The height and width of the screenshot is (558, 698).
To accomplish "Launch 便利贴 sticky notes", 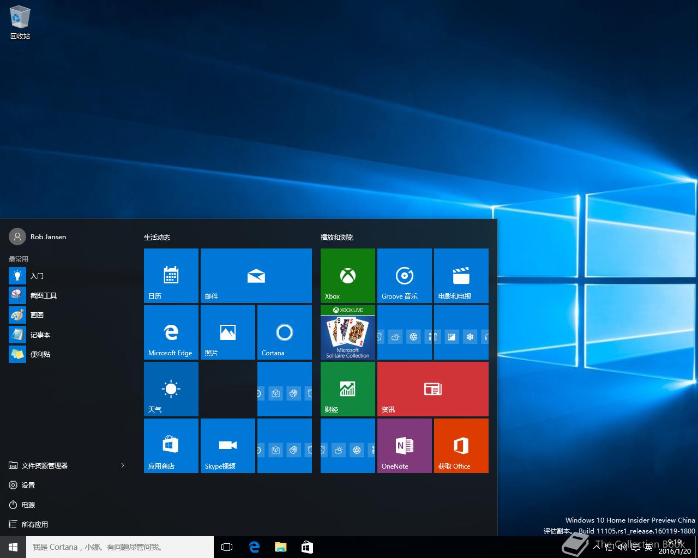I will [x=68, y=354].
